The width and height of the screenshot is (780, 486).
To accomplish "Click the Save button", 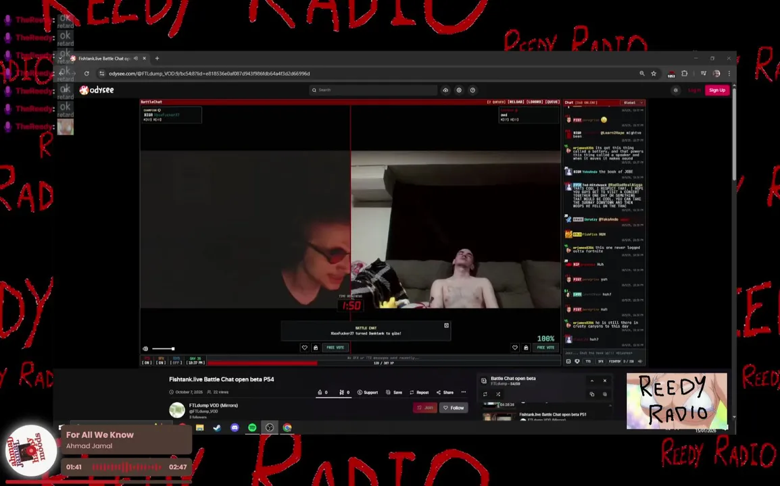I will pyautogui.click(x=394, y=393).
